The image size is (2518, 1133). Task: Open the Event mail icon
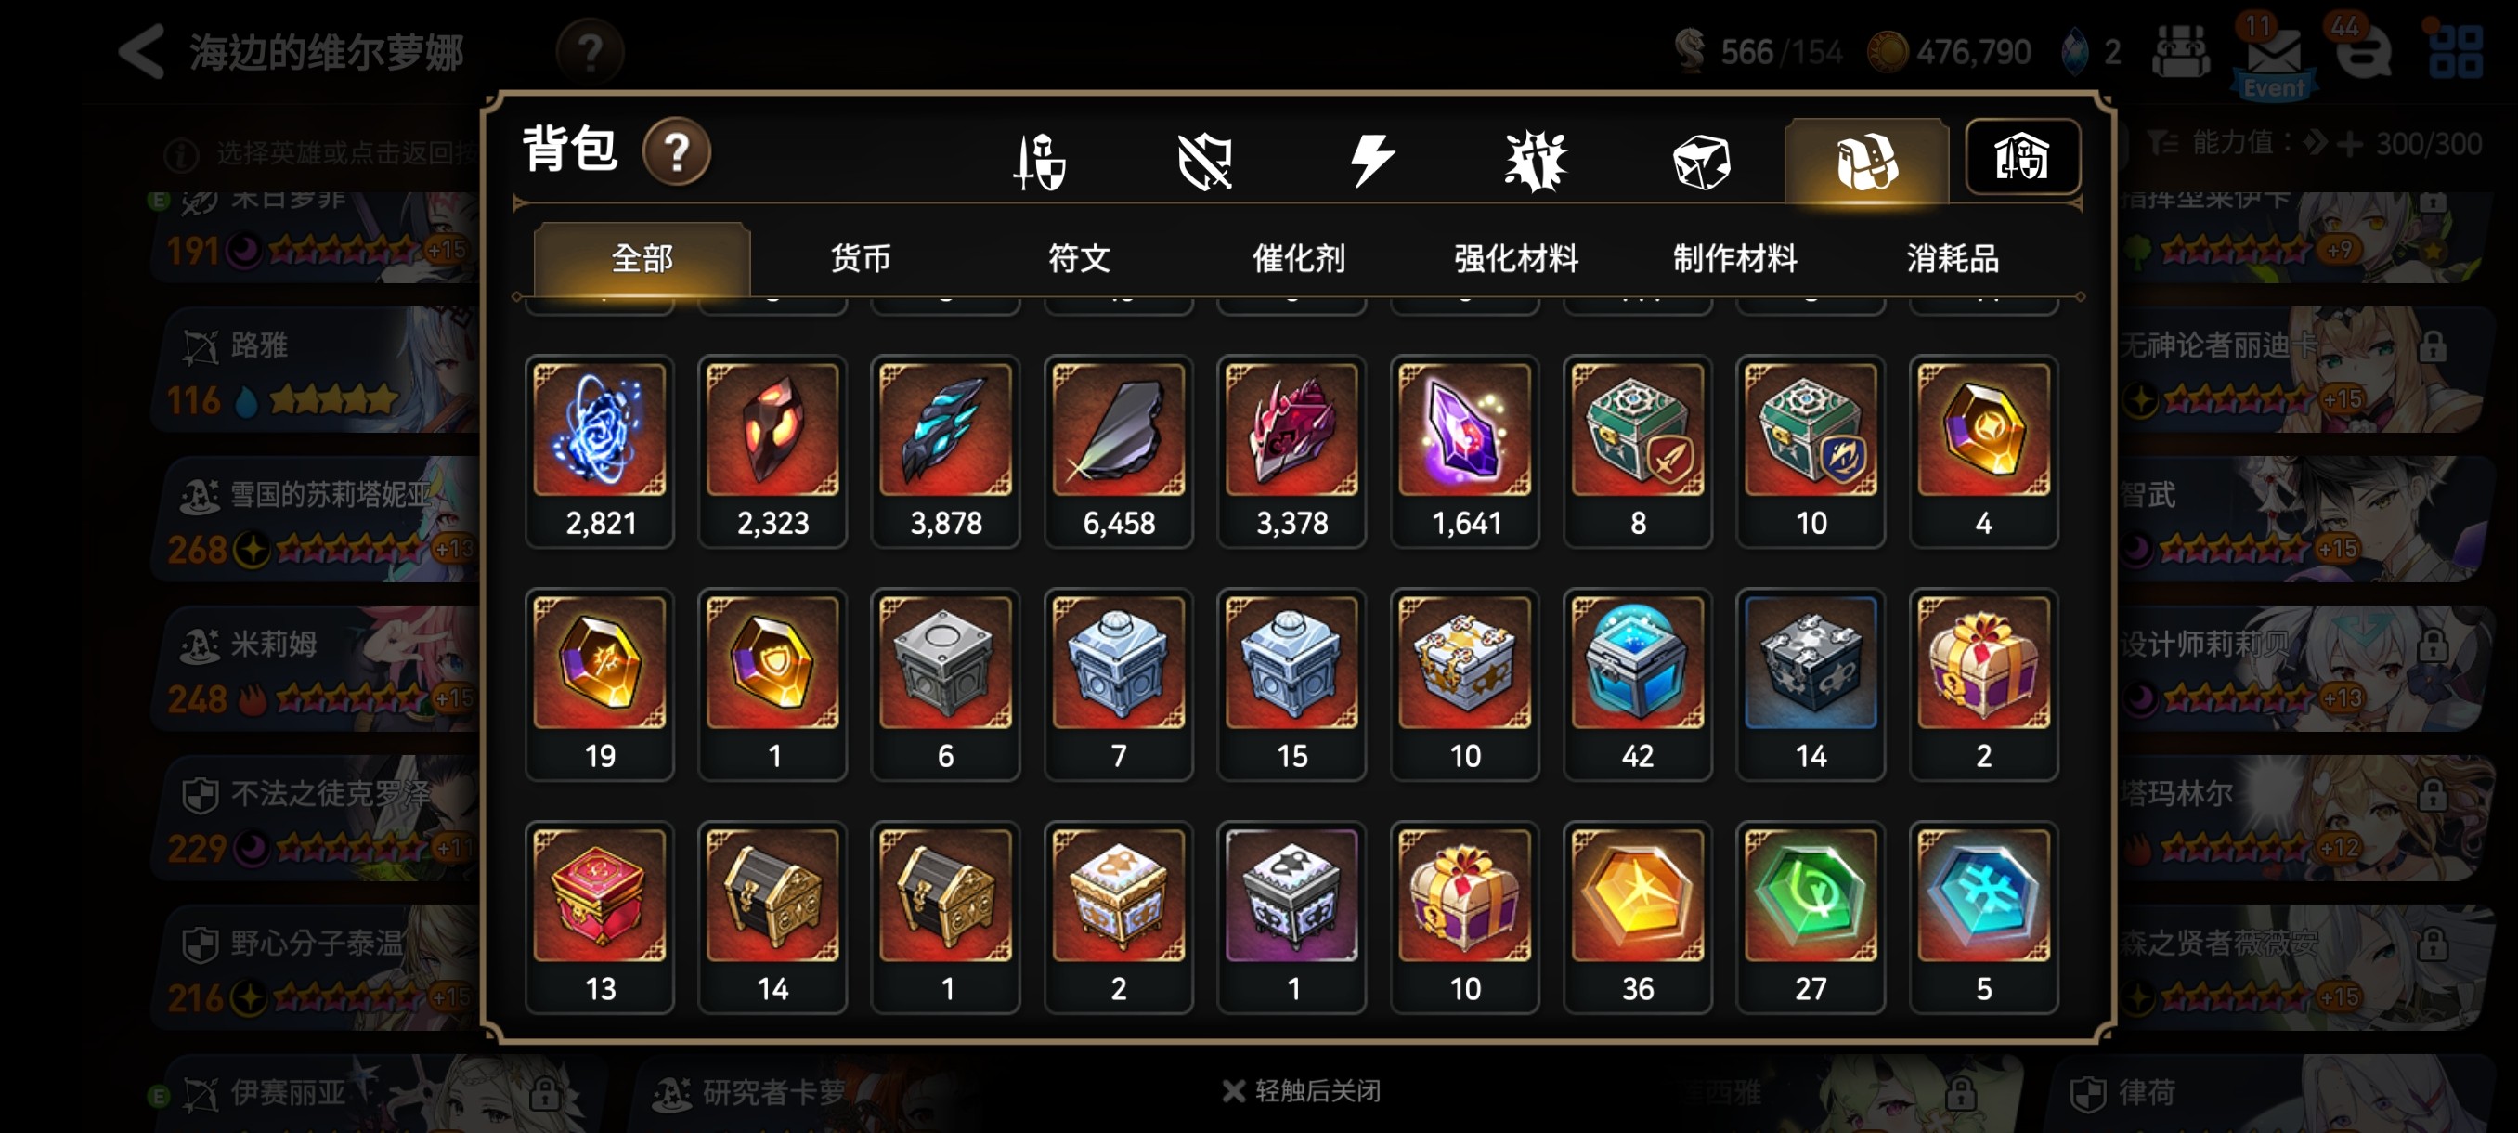pyautogui.click(x=2274, y=57)
